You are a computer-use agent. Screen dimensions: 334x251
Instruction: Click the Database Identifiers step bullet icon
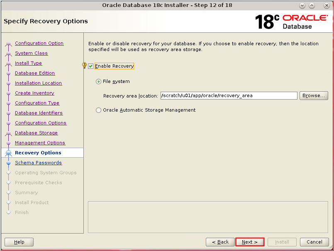[x=9, y=113]
